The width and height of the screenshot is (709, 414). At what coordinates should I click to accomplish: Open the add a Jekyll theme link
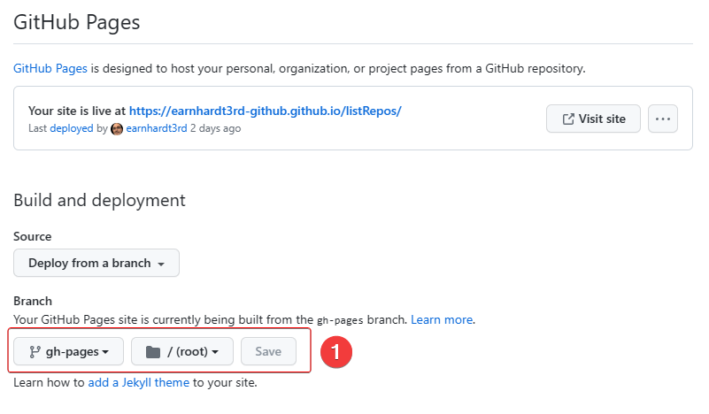pos(138,382)
